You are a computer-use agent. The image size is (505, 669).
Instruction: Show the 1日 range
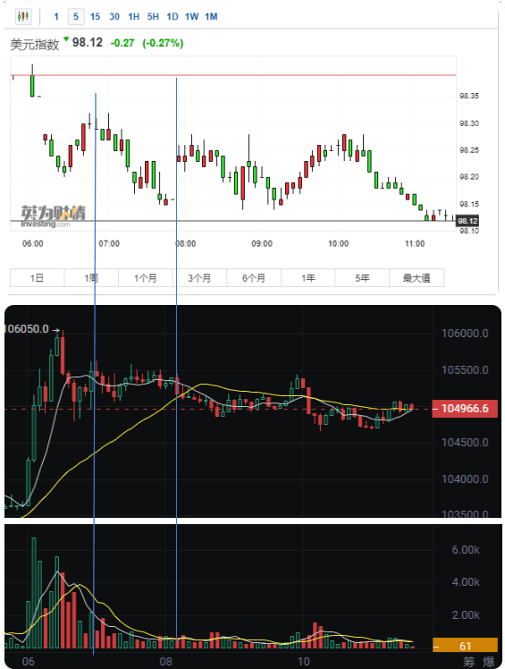[x=38, y=278]
